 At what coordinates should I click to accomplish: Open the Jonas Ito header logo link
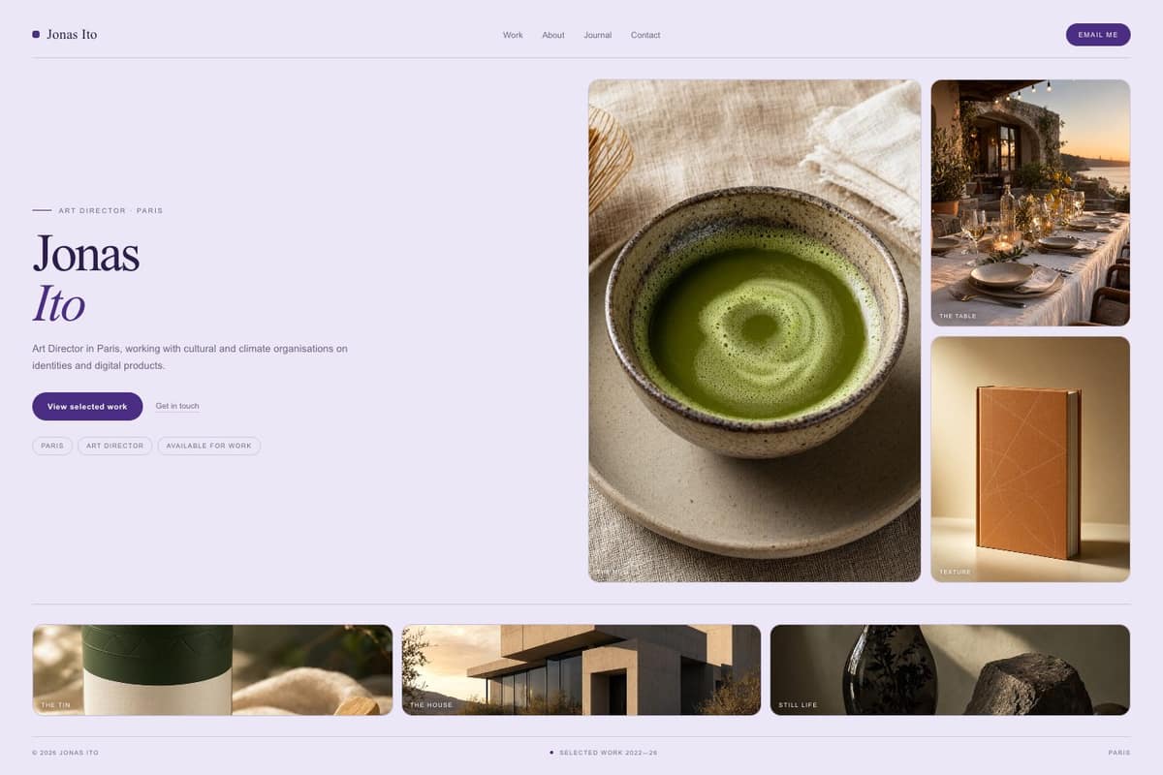[64, 34]
